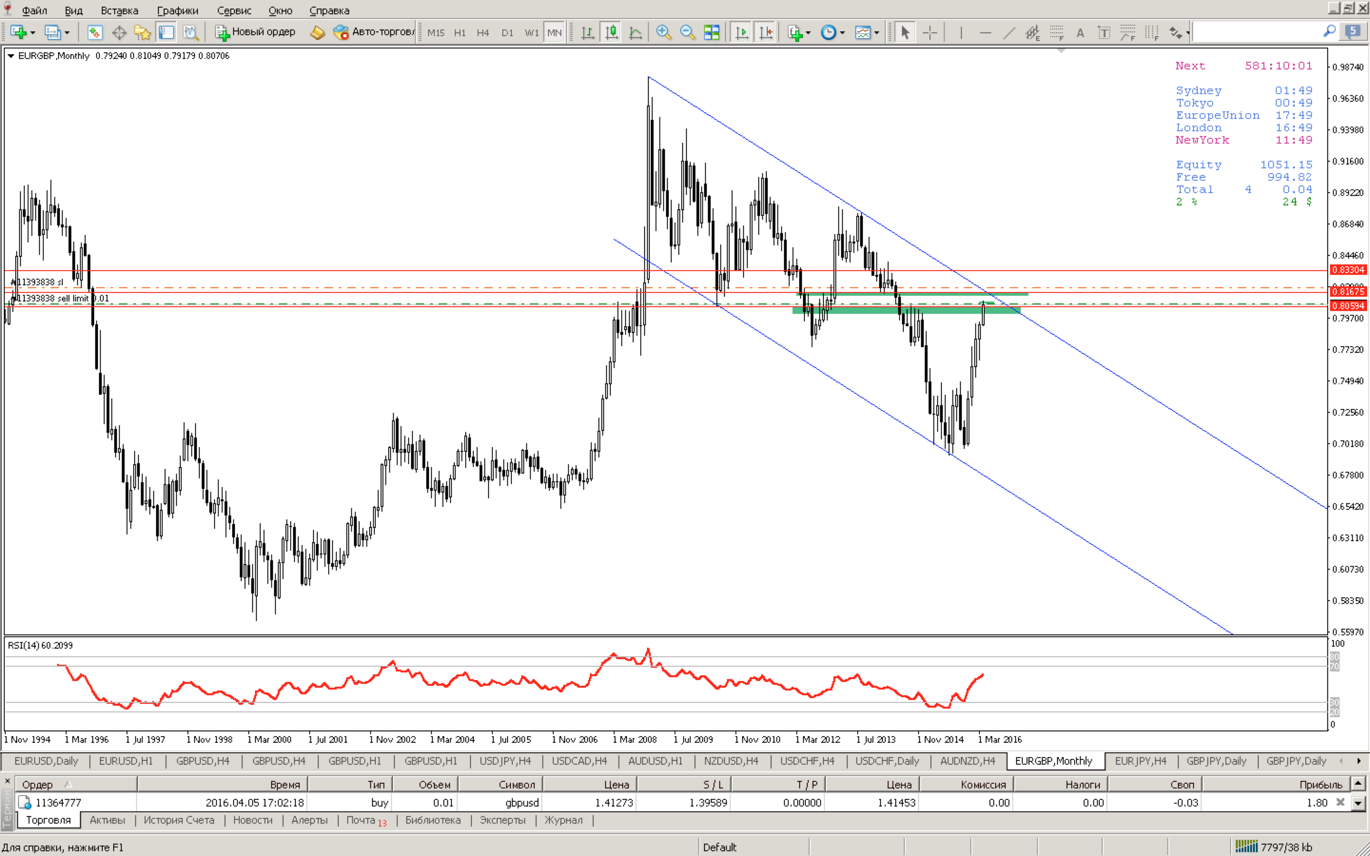The image size is (1370, 856).
Task: Select the Vertical Line drawing tool
Action: [961, 32]
